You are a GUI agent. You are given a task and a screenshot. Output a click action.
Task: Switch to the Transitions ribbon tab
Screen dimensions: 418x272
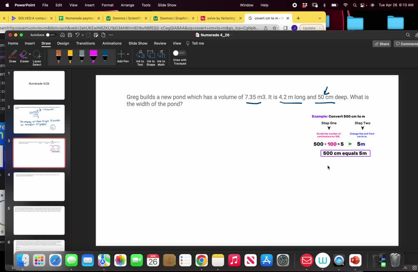(x=85, y=43)
